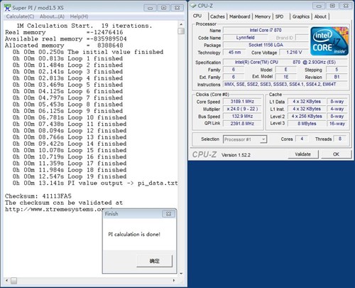355x288 pixels.
Task: Click the Bus Speed value '132.9 MHz'
Action: [242, 116]
